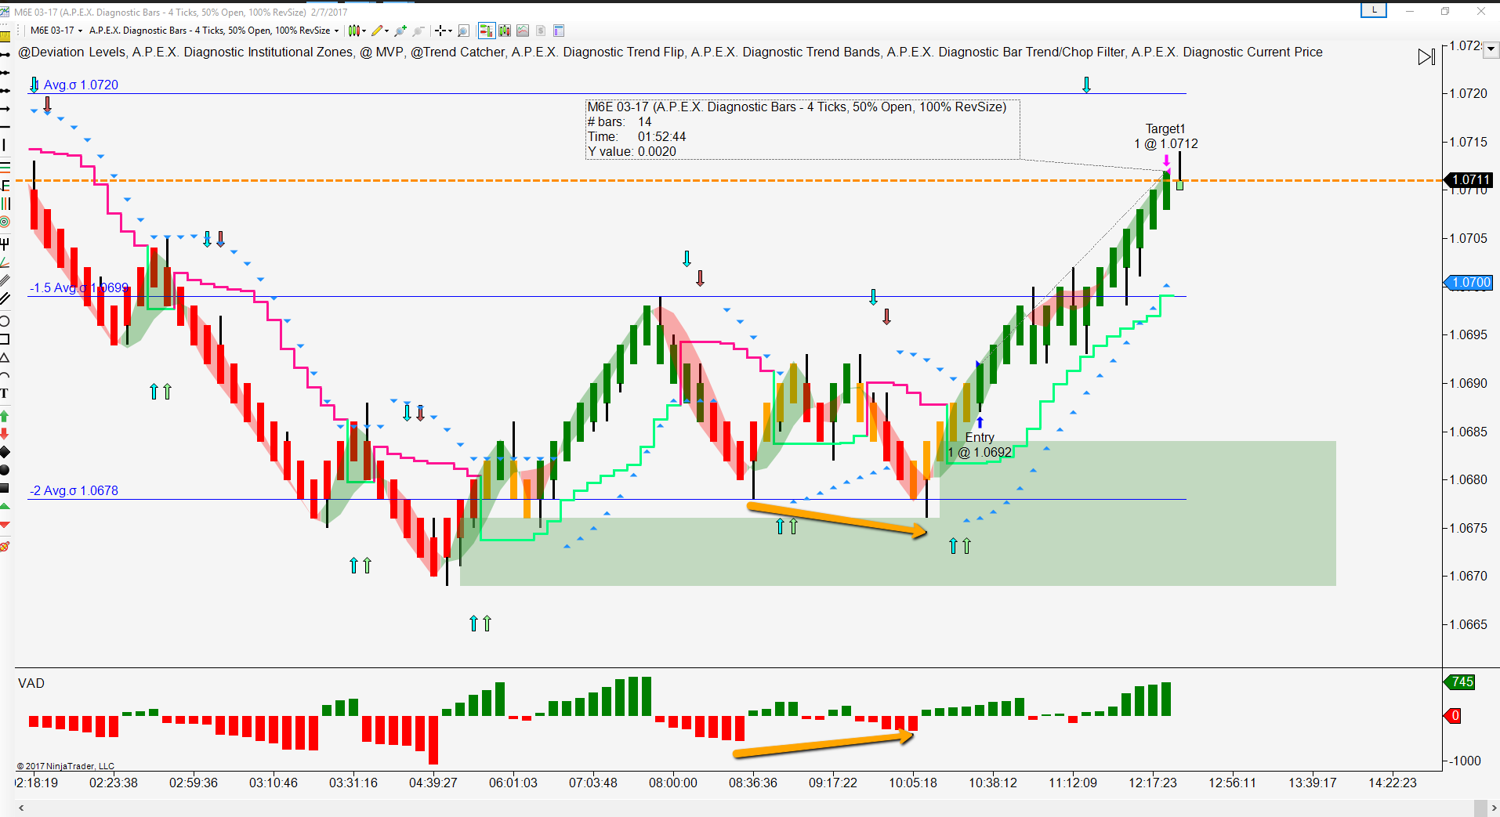Select the red triangle down marker tool
The image size is (1500, 817).
click(5, 524)
